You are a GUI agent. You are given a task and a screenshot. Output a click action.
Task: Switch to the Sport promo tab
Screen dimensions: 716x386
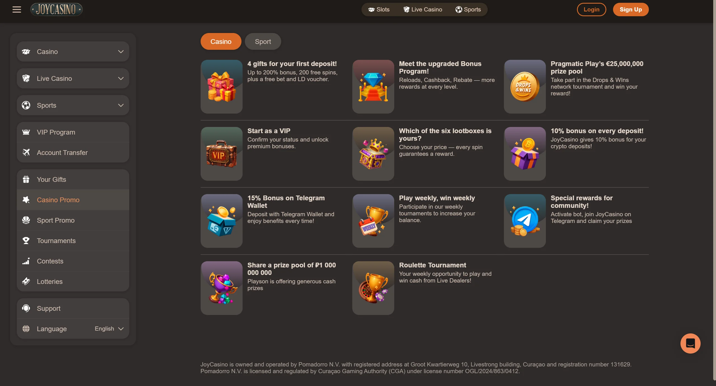coord(263,41)
